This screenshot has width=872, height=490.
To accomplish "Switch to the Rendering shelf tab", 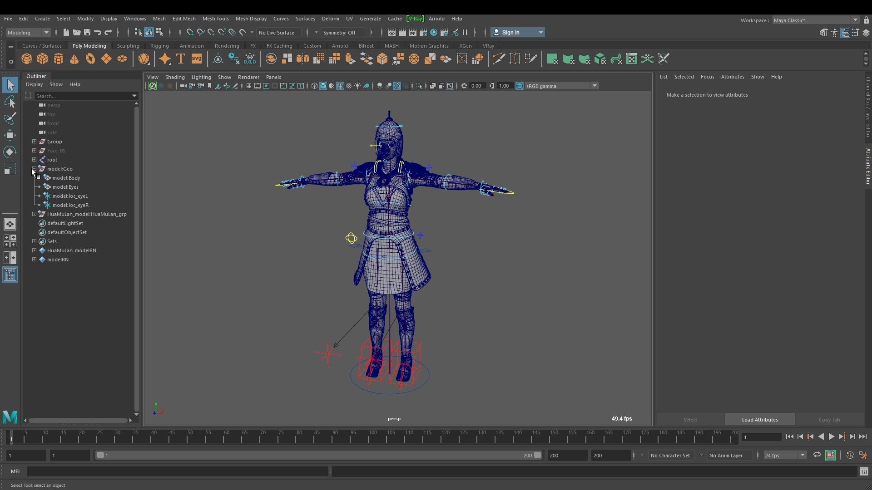I will (227, 45).
